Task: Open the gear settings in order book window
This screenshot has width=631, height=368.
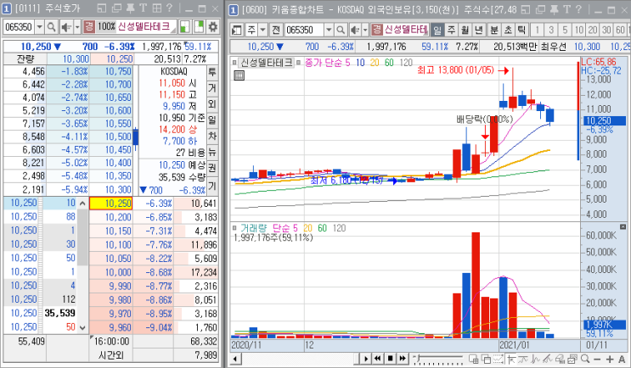Action: click(x=213, y=27)
